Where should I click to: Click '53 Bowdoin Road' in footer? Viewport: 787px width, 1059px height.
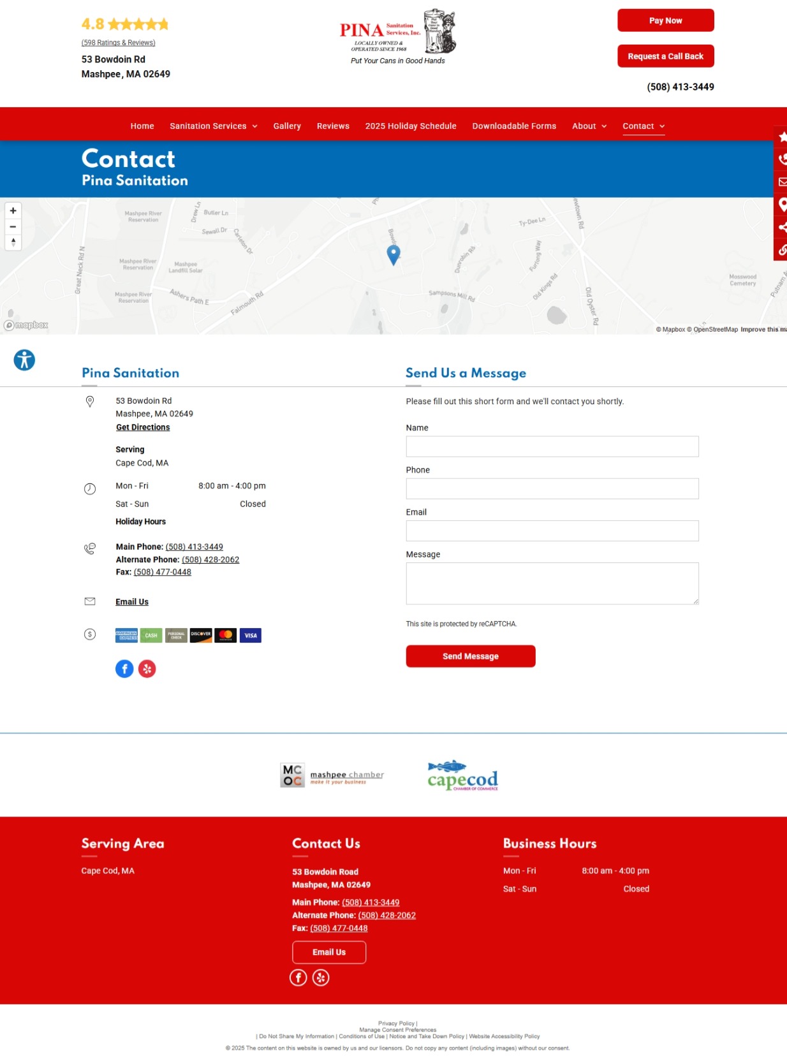click(x=325, y=872)
